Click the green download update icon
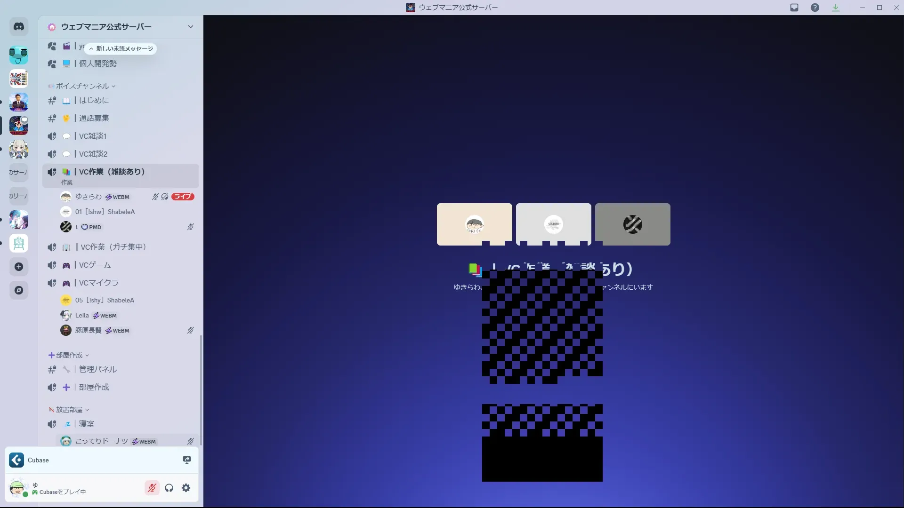The height and width of the screenshot is (508, 904). [x=836, y=8]
